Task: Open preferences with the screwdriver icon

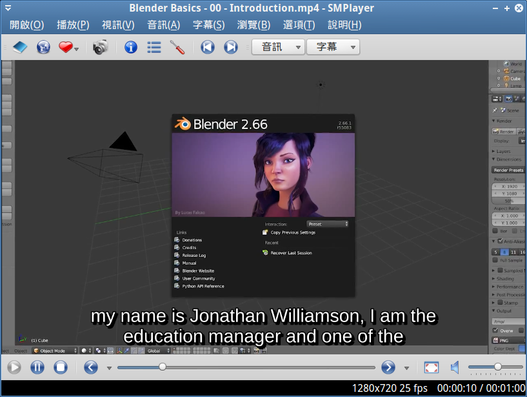Action: tap(177, 47)
